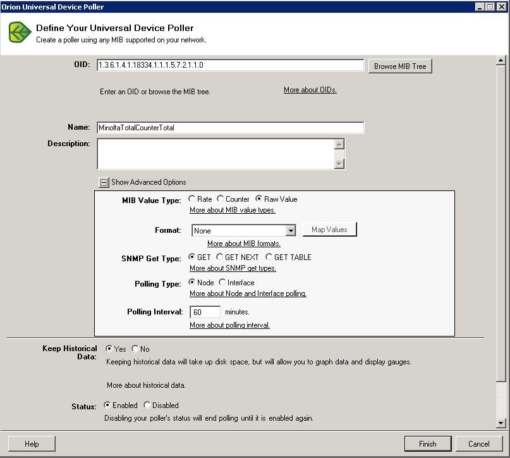Click main panel scrollbar up arrow
The width and height of the screenshot is (510, 458).
pyautogui.click(x=501, y=60)
